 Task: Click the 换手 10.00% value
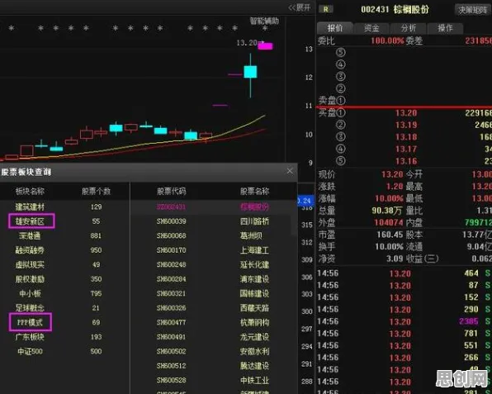click(389, 247)
